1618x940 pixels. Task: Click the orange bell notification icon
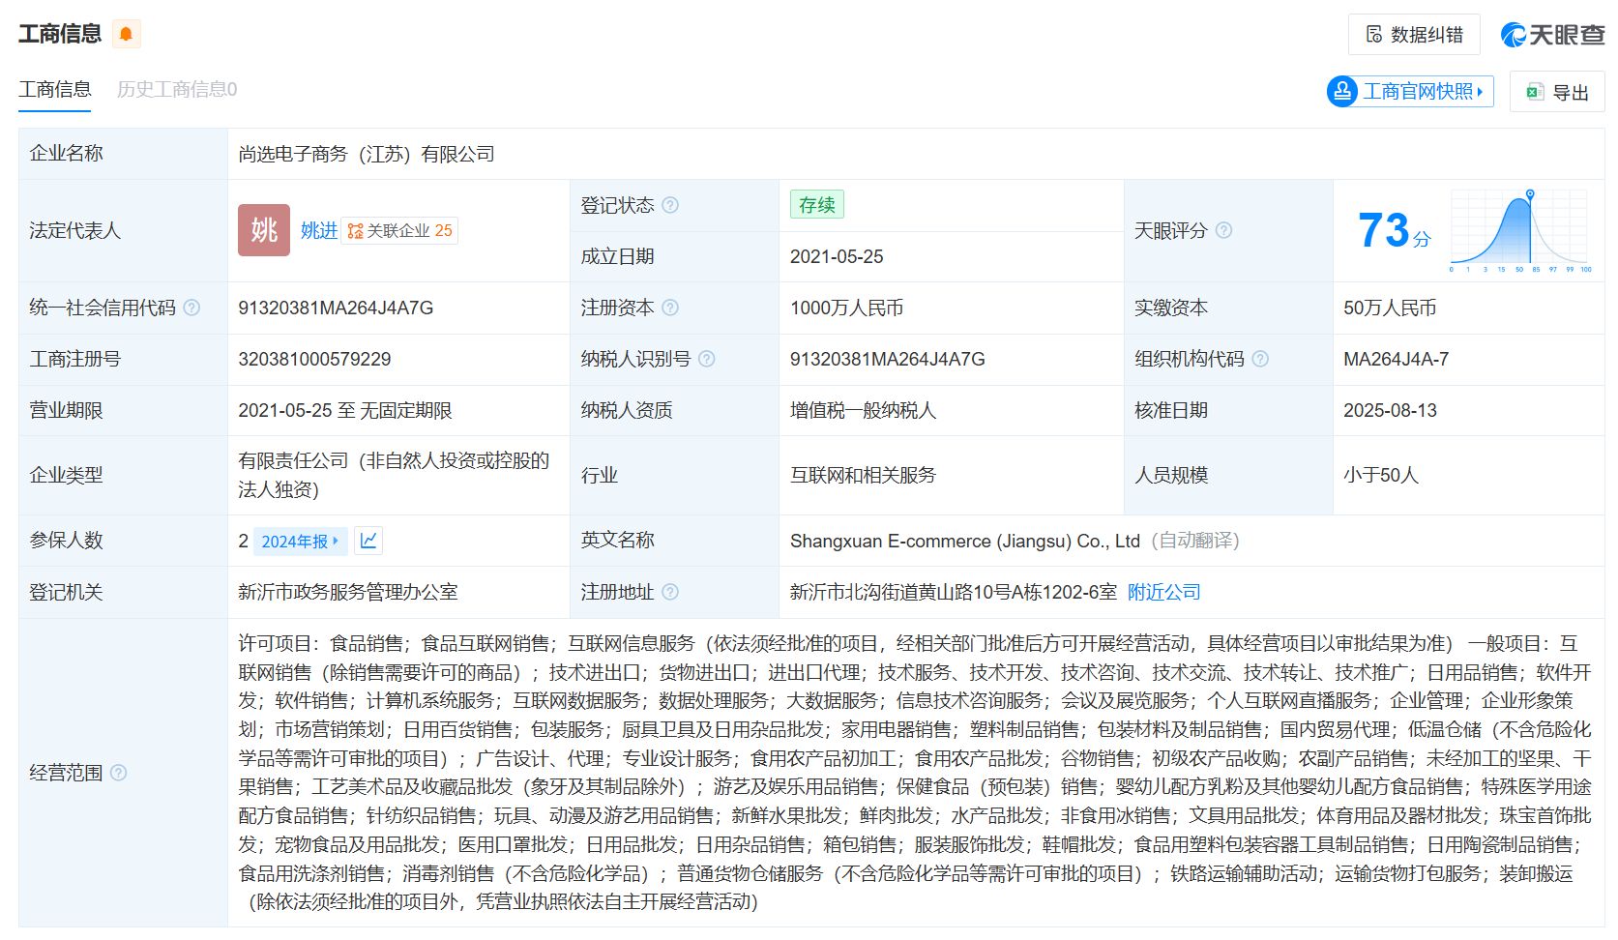126,34
